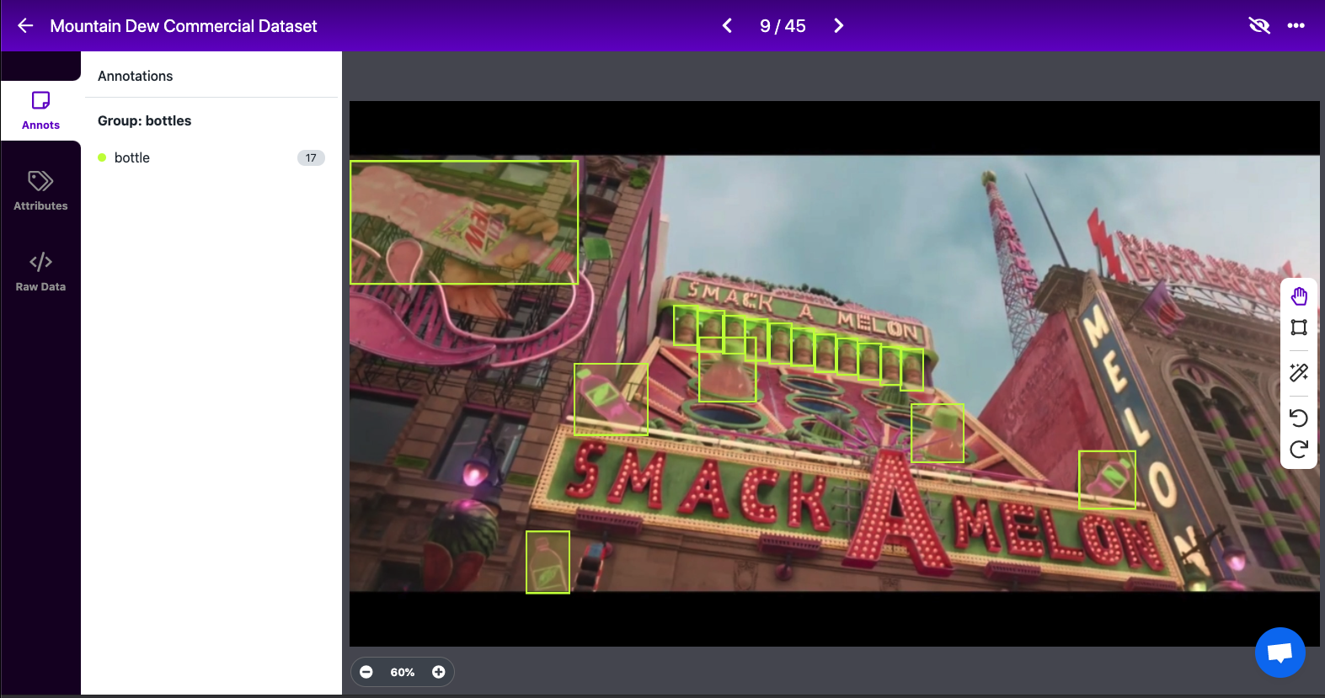Select the bottle box beside the MELON vertical sign
Image resolution: width=1325 pixels, height=698 pixels.
[x=1107, y=480]
